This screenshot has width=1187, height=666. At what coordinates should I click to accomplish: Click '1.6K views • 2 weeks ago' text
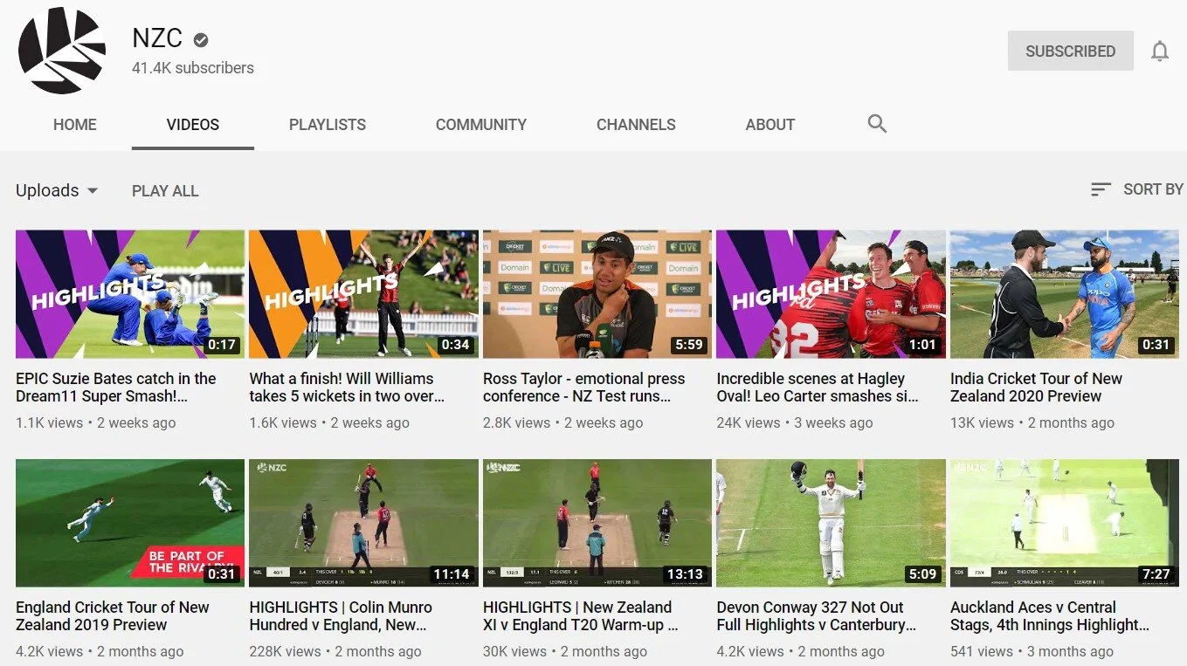329,422
